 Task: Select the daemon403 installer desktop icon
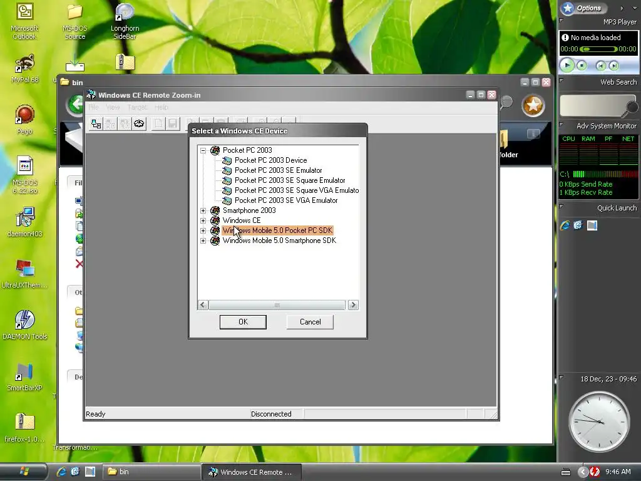(24, 222)
